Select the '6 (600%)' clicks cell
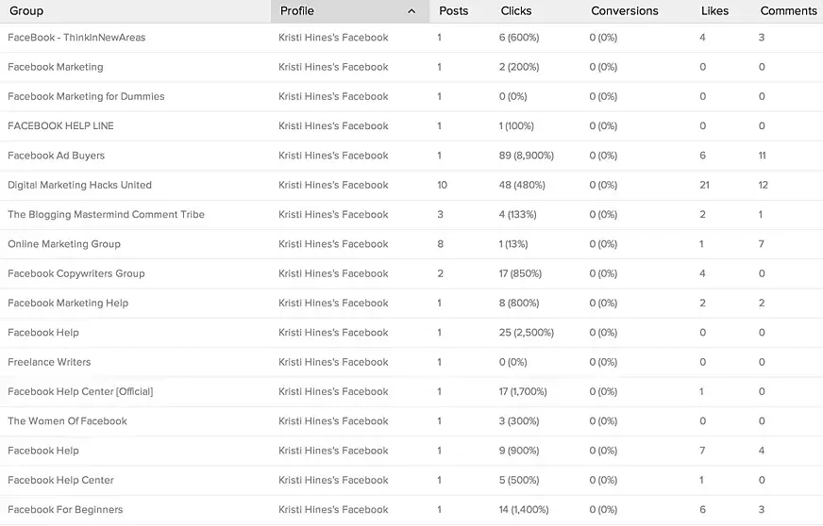 click(519, 38)
